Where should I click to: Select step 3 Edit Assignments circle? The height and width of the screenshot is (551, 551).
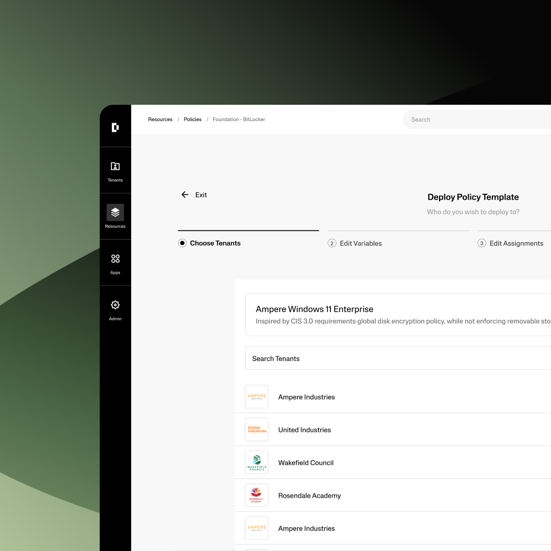tap(482, 243)
